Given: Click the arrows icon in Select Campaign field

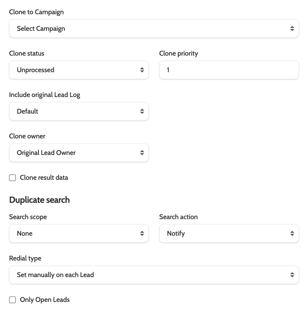Looking at the screenshot, I should [x=292, y=28].
